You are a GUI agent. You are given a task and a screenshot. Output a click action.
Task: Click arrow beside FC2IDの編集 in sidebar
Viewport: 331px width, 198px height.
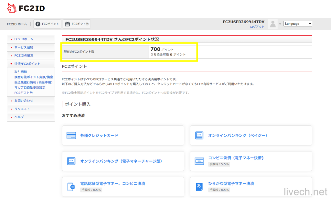tap(11, 55)
